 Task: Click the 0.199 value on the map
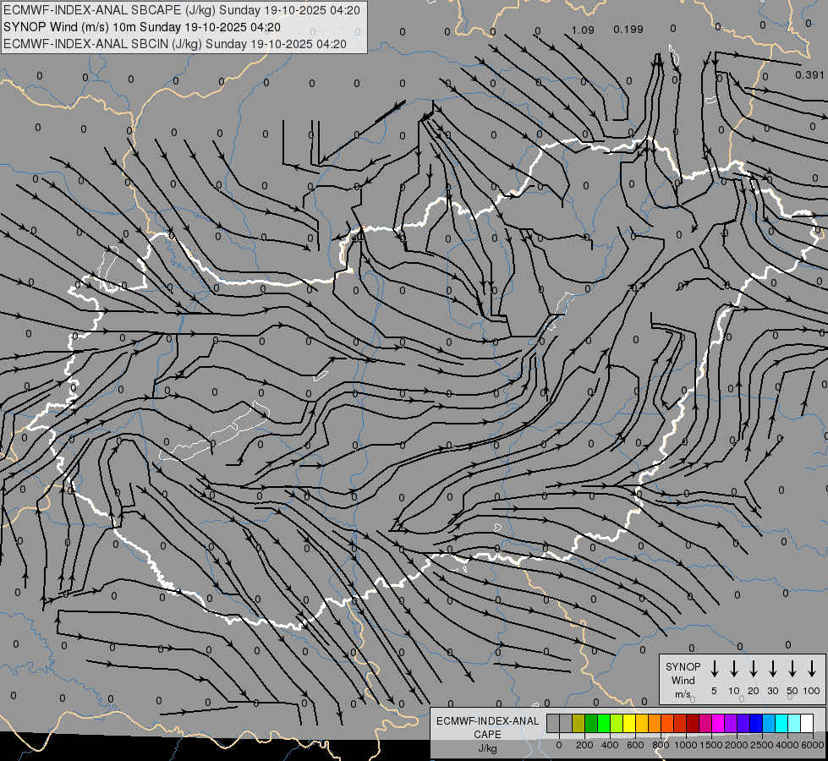click(x=628, y=30)
